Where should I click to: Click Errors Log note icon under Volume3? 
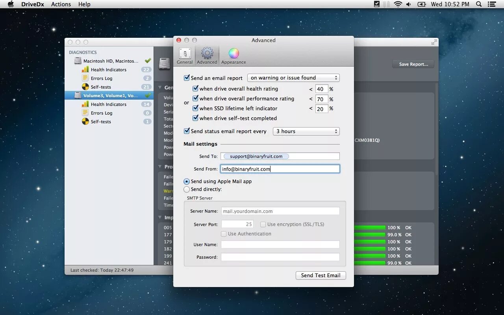pos(85,113)
